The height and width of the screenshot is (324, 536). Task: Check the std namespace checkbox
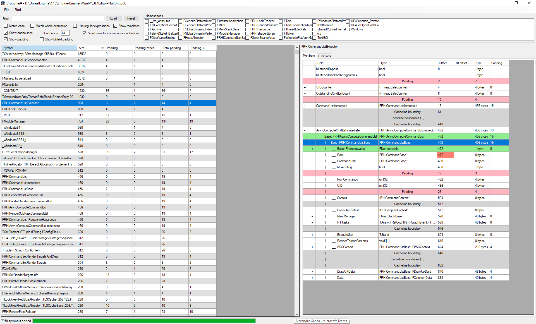pyautogui.click(x=314, y=33)
